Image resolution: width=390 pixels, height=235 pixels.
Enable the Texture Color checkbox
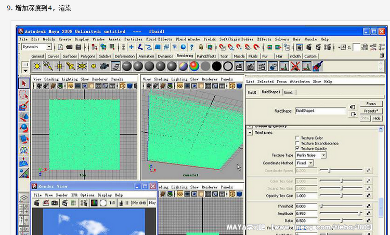(x=297, y=137)
